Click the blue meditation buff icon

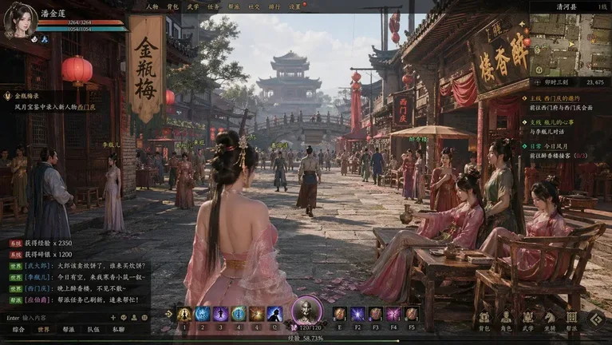tap(45, 39)
